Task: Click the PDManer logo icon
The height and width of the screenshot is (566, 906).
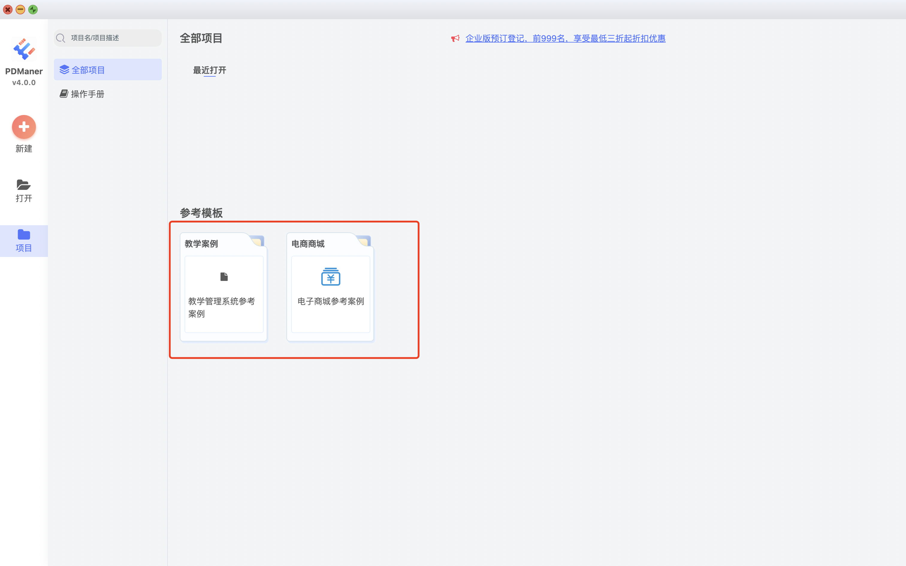Action: click(24, 49)
